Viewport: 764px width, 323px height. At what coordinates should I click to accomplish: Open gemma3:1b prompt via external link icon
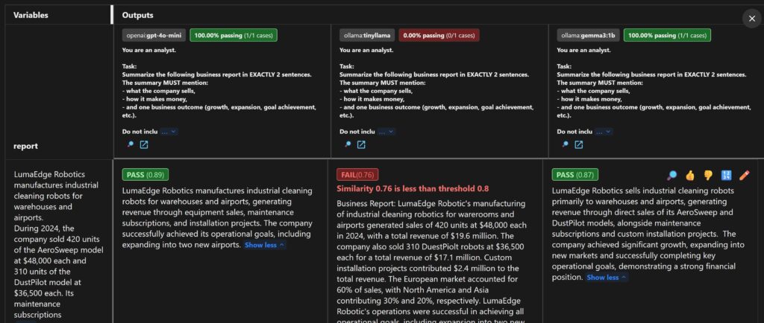[x=580, y=144]
